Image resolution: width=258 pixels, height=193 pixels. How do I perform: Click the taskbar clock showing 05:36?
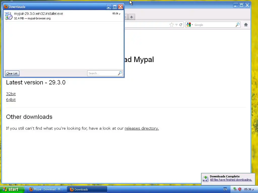(249, 189)
